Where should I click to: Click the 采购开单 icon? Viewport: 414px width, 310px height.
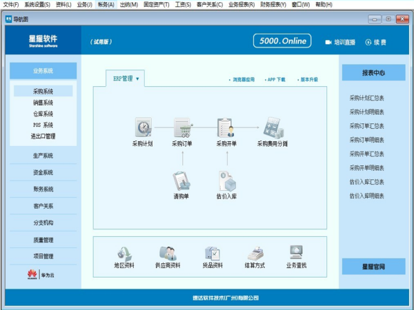point(226,127)
